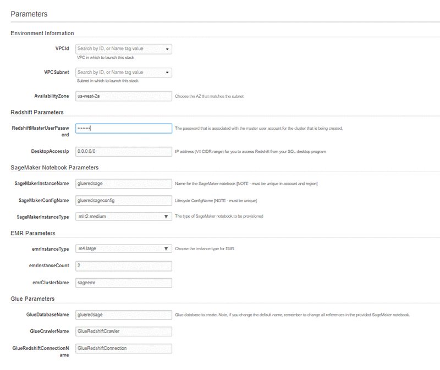
Task: Click 'Choose the AZ that matches the subnet' text
Action: [x=210, y=96]
